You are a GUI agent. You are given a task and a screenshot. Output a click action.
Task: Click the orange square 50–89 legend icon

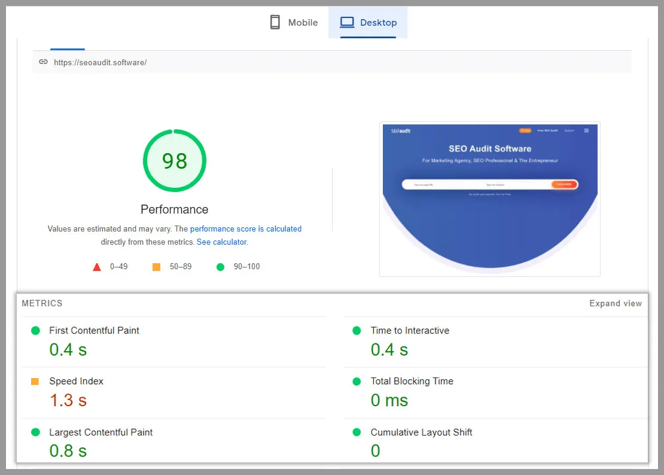click(156, 267)
